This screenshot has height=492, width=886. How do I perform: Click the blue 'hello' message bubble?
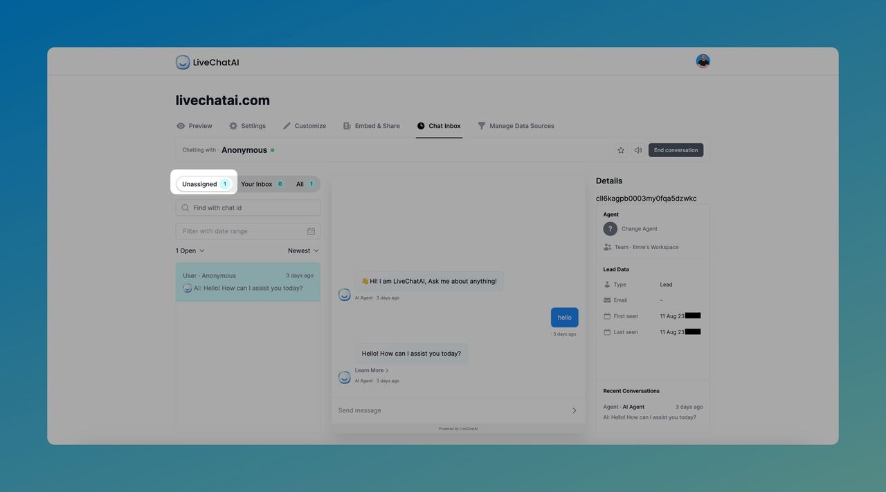(565, 318)
